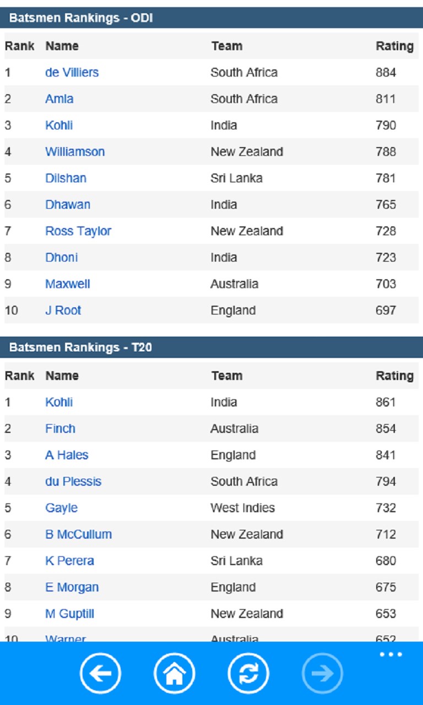
Task: View Dhawan's profile link
Action: pos(68,204)
